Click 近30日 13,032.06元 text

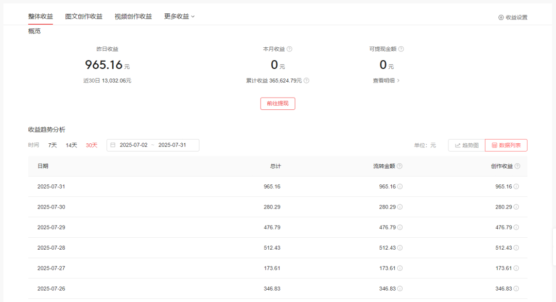click(107, 81)
